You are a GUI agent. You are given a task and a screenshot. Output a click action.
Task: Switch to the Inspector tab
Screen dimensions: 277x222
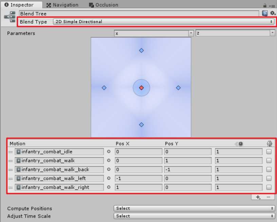pos(21,5)
